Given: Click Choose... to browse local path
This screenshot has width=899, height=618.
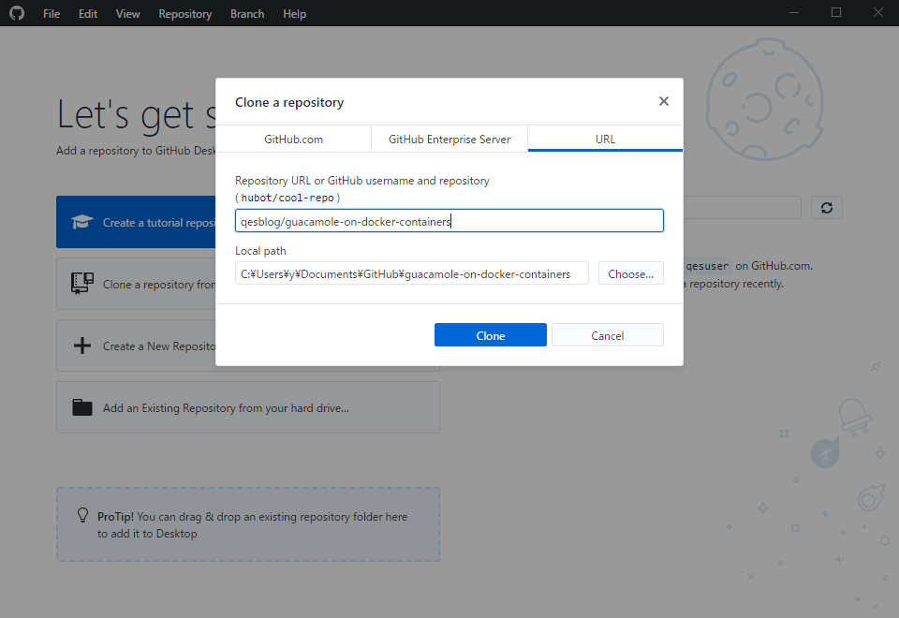Looking at the screenshot, I should tap(630, 273).
